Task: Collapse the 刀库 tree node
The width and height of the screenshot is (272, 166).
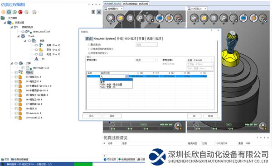Action: tap(11, 63)
